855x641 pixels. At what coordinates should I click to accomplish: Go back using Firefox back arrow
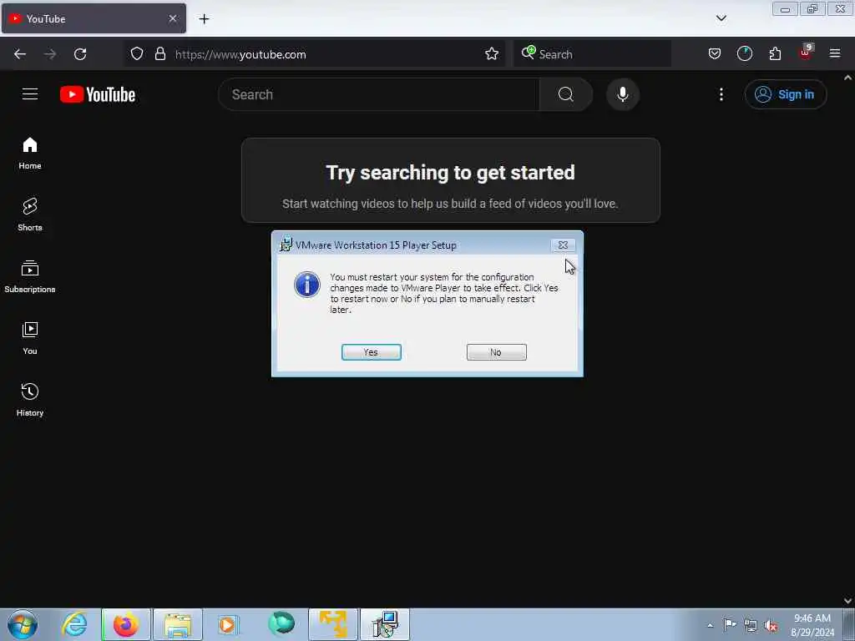pos(20,54)
